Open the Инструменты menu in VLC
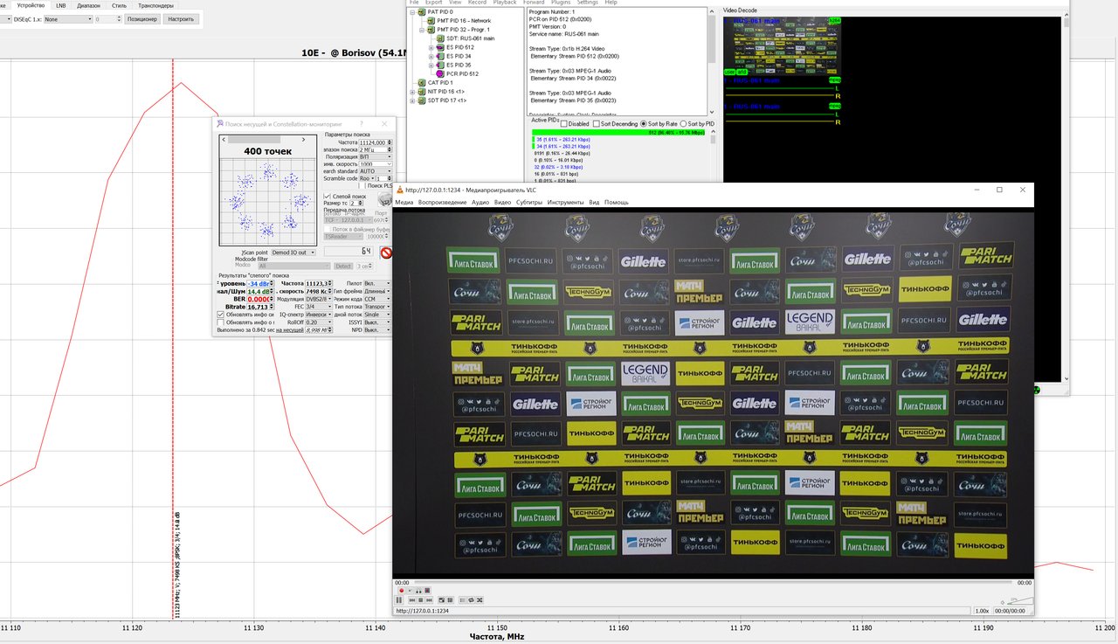1118x644 pixels. [x=565, y=202]
